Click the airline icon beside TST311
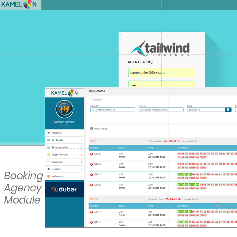237x237 pixels. tap(92, 212)
